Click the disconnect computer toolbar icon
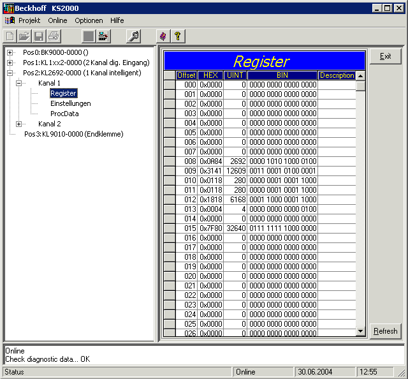Viewport: 408px width, 379px height. [103, 36]
